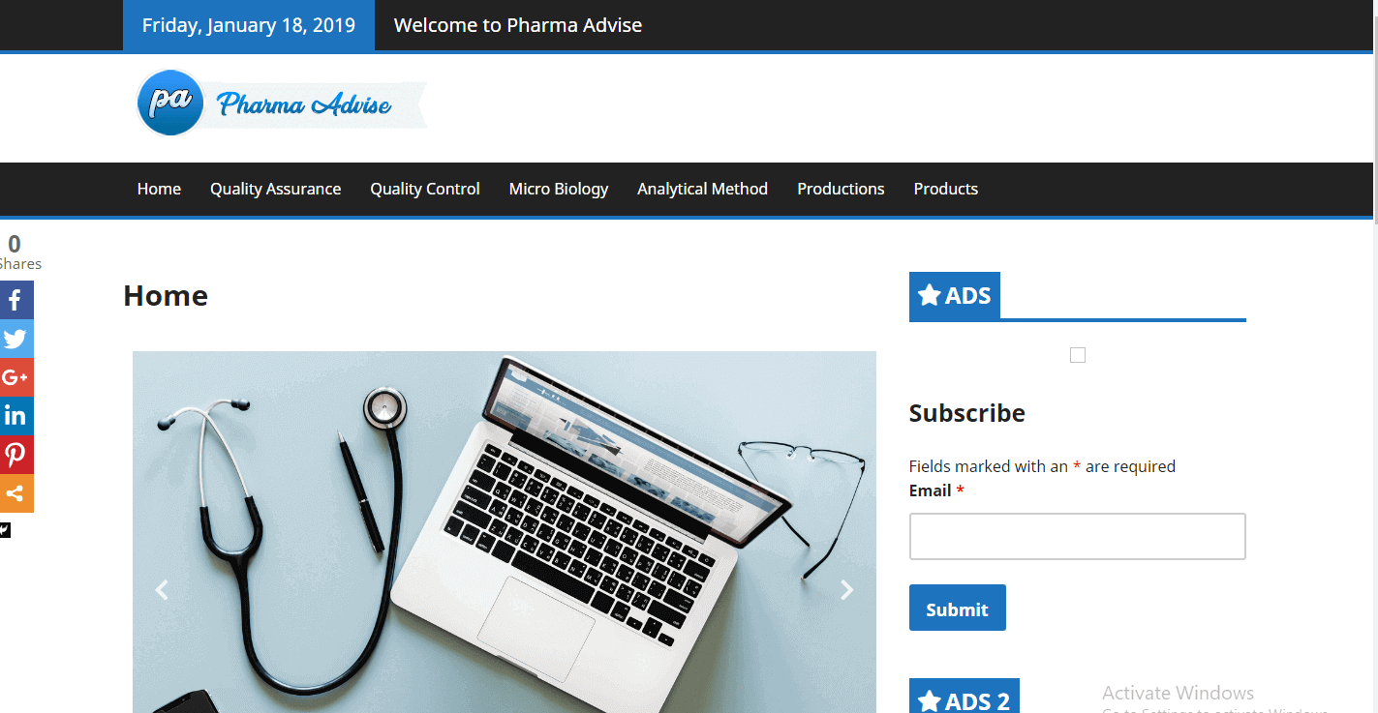Focus the Email input field

point(1077,536)
